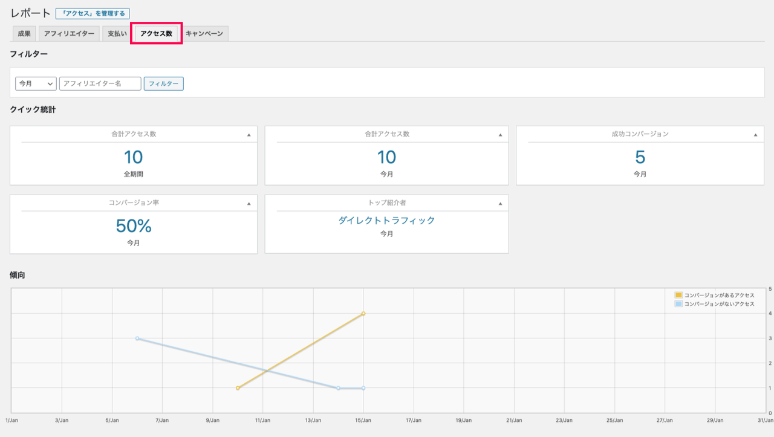
Task: Collapse the 今月 合計アクセス数 card
Action: coord(500,135)
